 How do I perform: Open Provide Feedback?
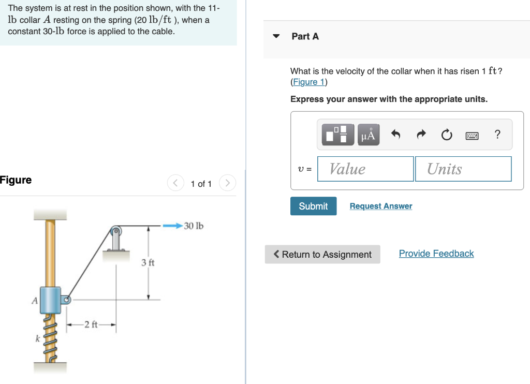[x=436, y=253]
